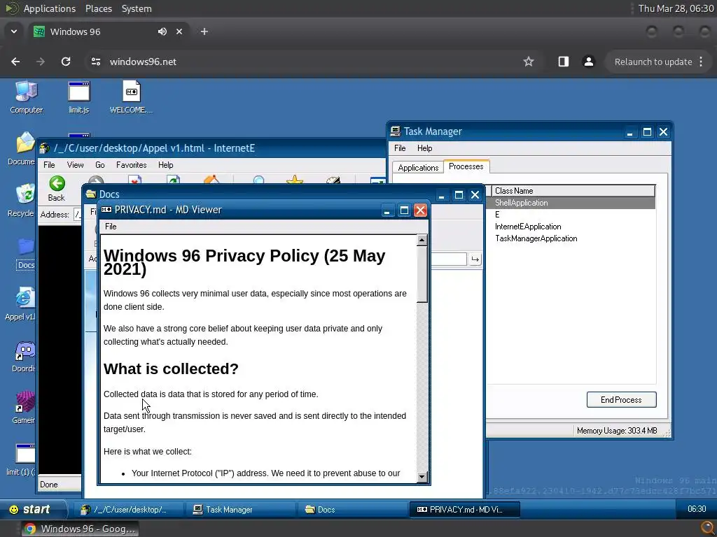Click the Back arrow in InternetE toolbar
Image resolution: width=717 pixels, height=537 pixels.
click(57, 188)
